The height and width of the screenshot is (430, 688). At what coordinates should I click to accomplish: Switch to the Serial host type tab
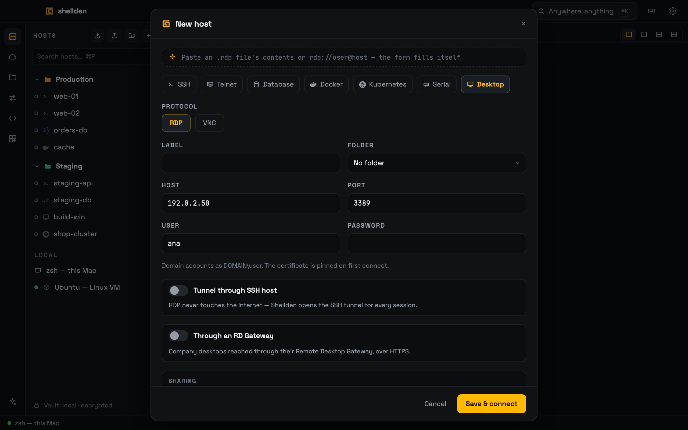click(437, 84)
